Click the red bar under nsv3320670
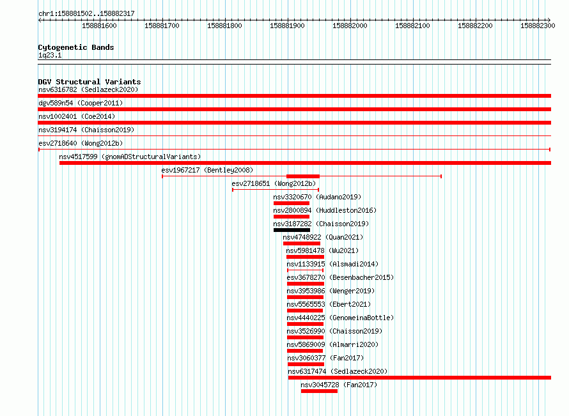 coord(292,203)
